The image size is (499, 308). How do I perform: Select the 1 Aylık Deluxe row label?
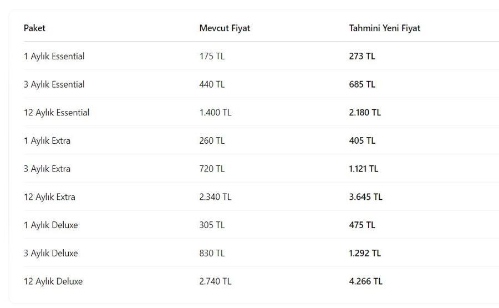50,225
